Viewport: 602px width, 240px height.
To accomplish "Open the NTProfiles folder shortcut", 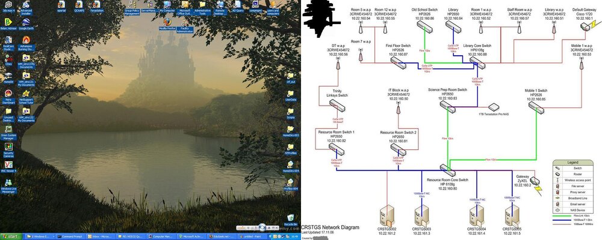I will pyautogui.click(x=291, y=149).
